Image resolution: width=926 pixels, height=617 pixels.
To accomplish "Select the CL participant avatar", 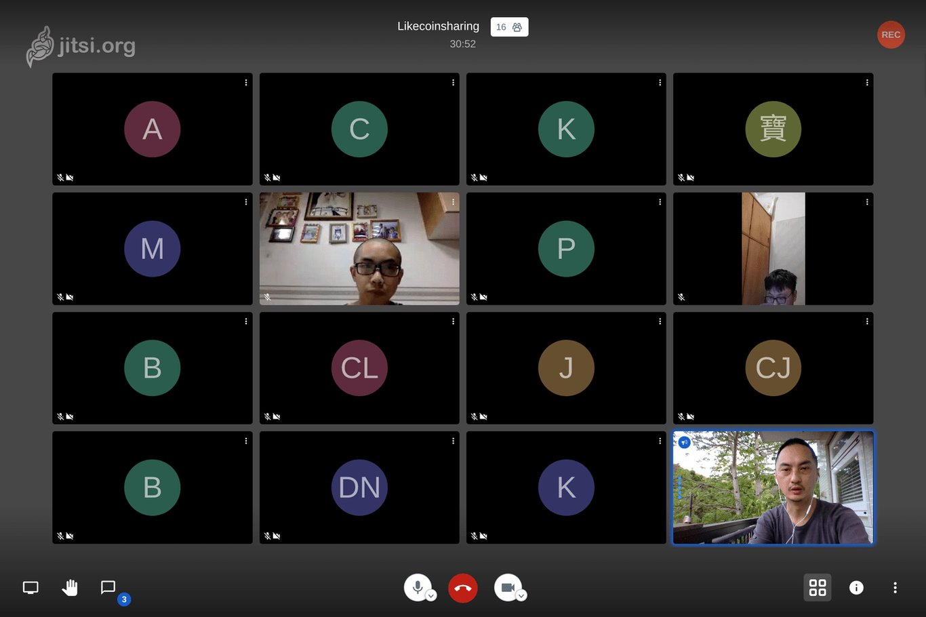I will (x=359, y=367).
